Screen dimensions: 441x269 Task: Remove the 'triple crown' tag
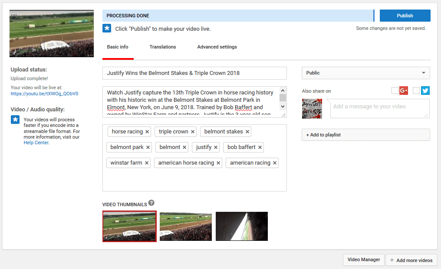coord(193,132)
